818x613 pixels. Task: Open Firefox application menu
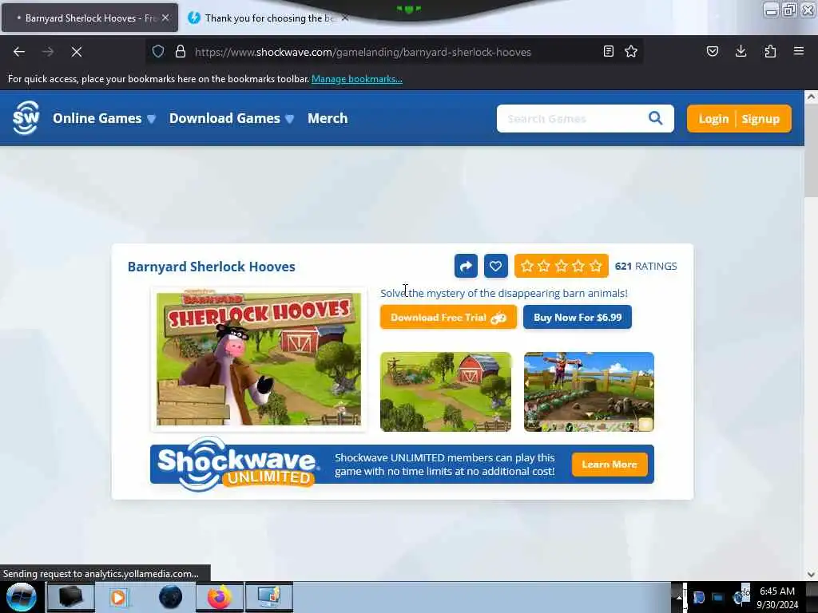click(x=799, y=51)
